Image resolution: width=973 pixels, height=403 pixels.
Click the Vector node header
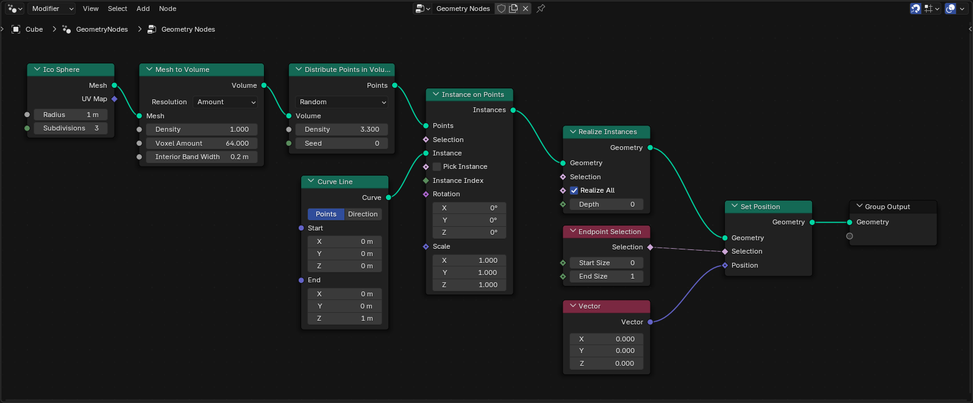[x=607, y=306]
